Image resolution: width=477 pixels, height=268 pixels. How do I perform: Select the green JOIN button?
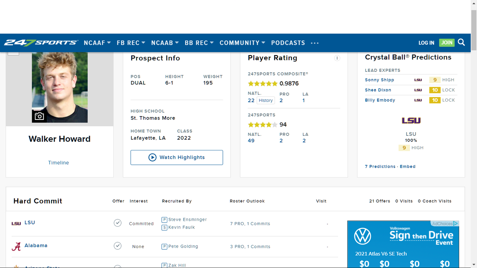447,43
